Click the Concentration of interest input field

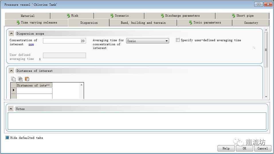64,41
